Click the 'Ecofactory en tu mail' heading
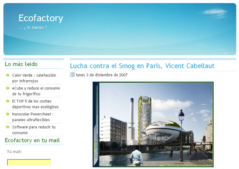 click(32, 140)
